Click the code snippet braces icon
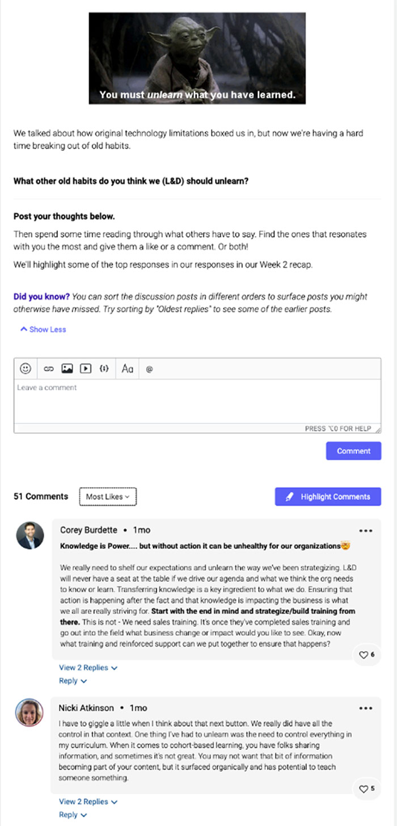The height and width of the screenshot is (826, 397). (x=104, y=368)
